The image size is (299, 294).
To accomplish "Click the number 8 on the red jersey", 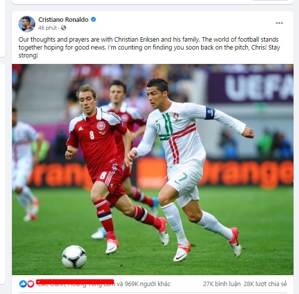I will pyautogui.click(x=92, y=135).
